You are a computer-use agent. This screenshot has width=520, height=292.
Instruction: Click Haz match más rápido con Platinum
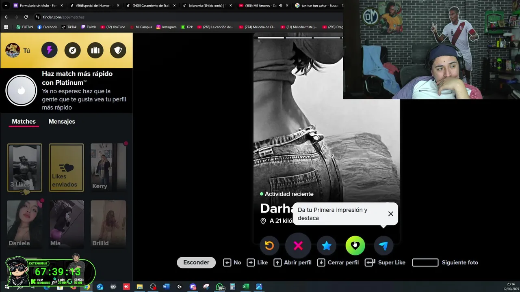(77, 78)
